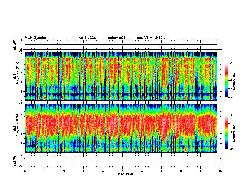Click the 'station=MOS' header text
Image resolution: width=248 pixels, height=192 pixels.
click(116, 38)
